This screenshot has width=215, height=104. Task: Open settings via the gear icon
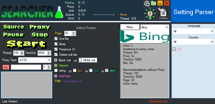pos(147,3)
